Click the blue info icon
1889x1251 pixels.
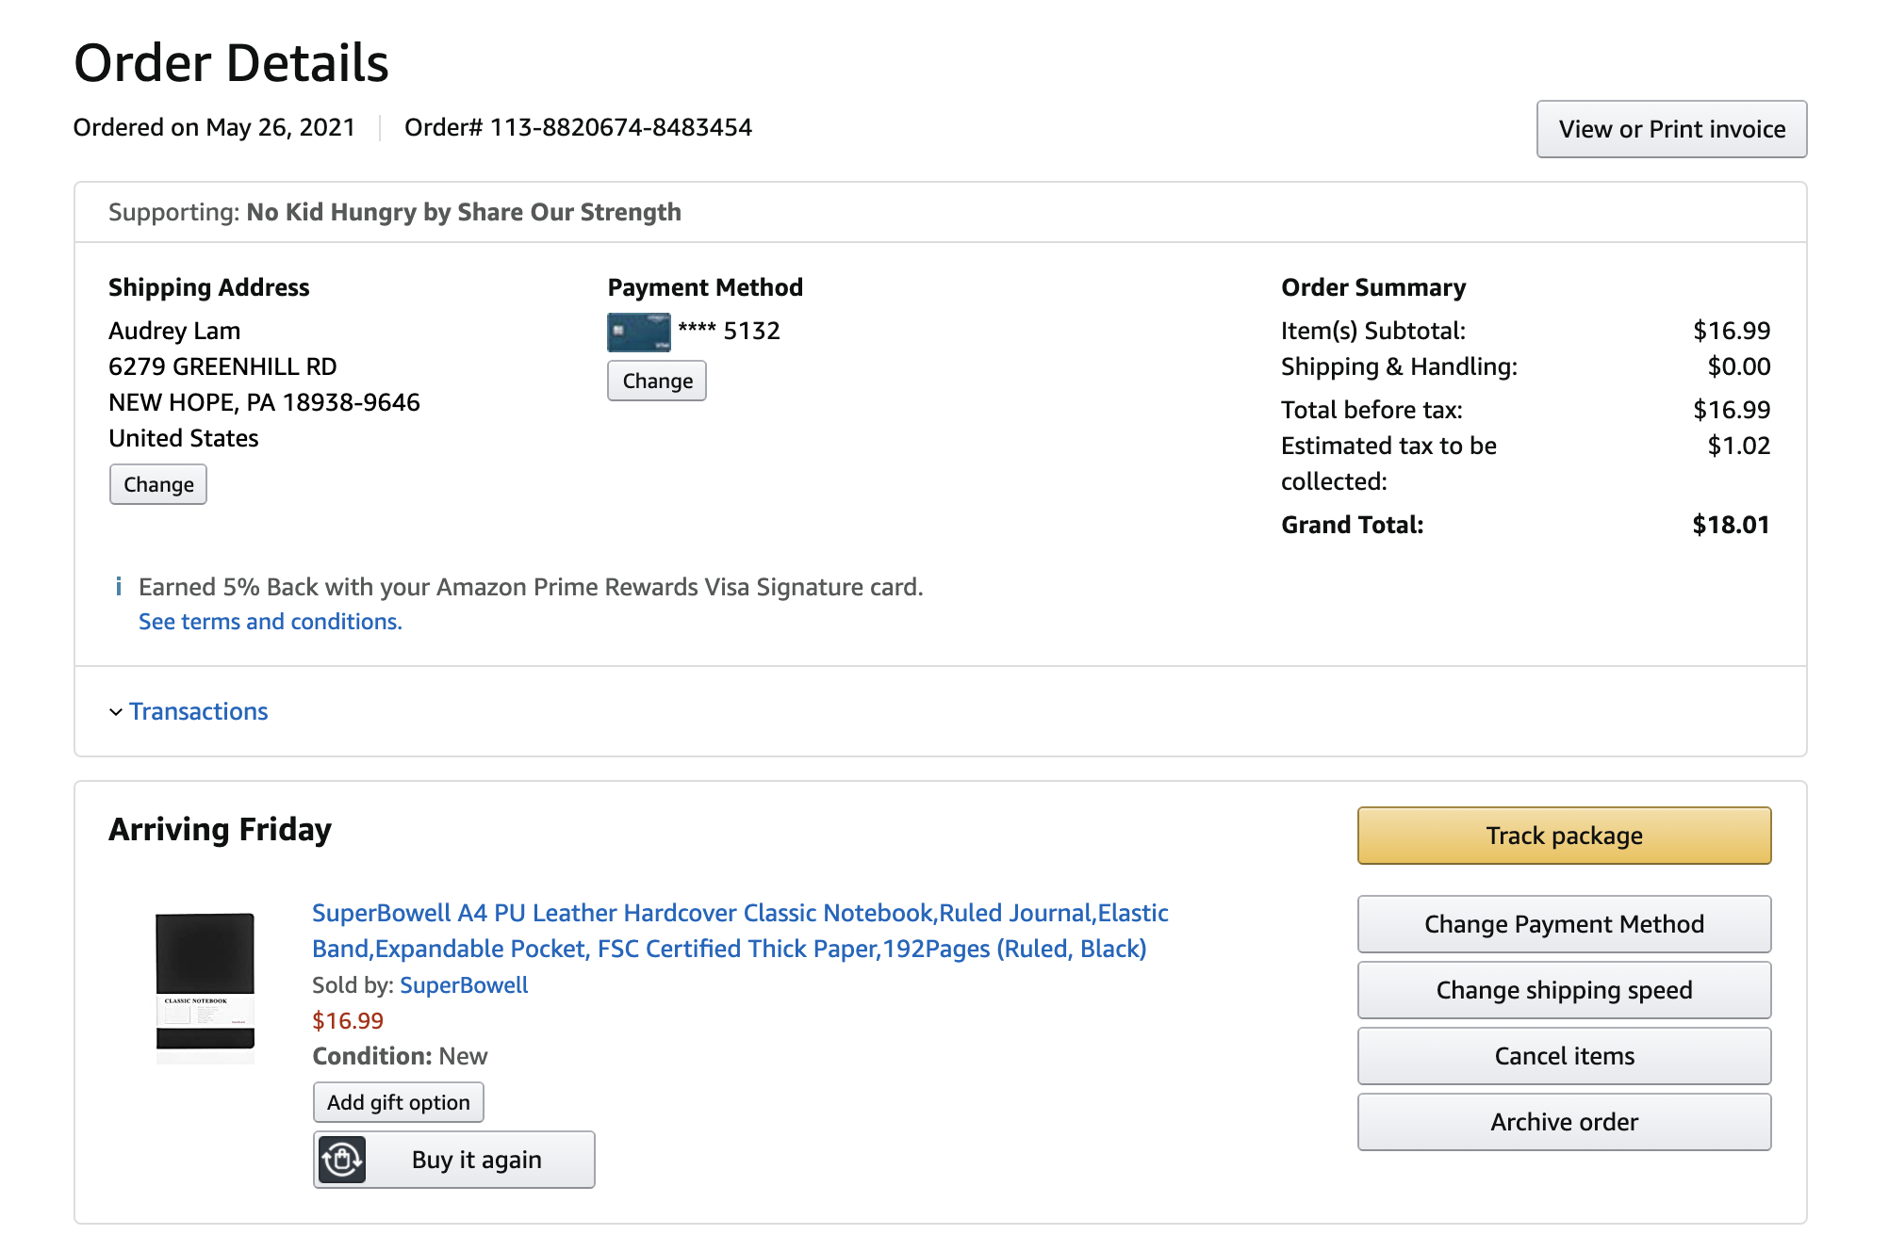coord(118,587)
